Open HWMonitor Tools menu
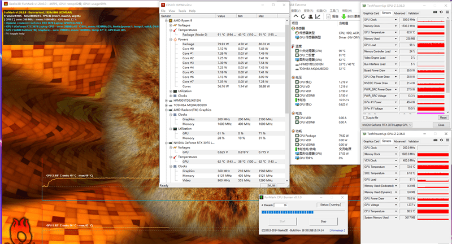The image size is (452, 244). pyautogui.click(x=182, y=11)
